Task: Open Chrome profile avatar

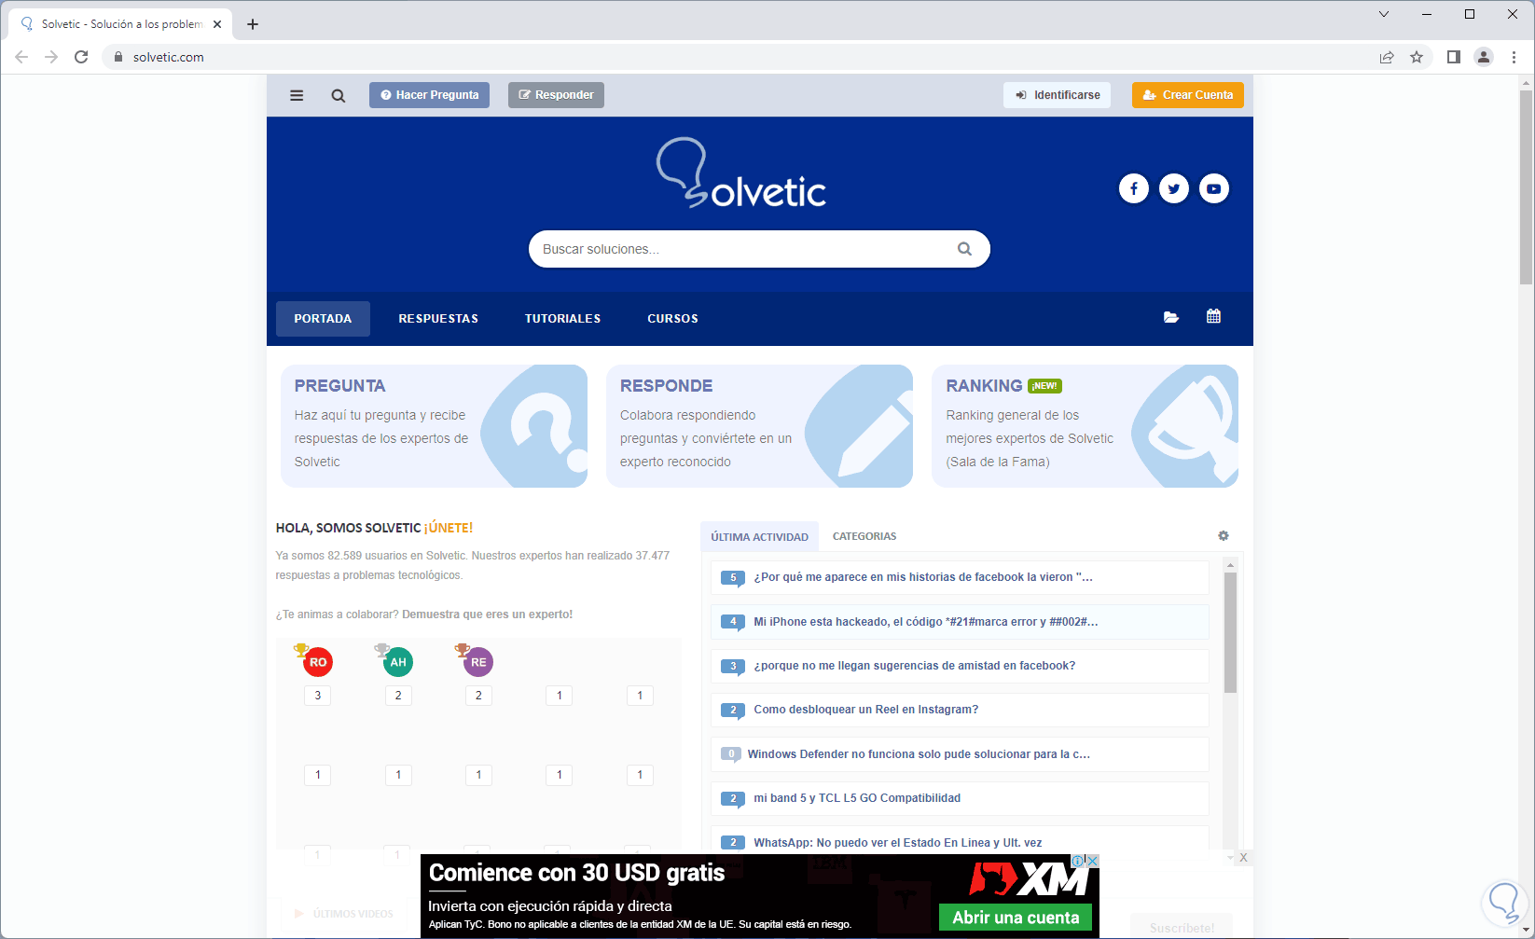Action: click(1484, 57)
